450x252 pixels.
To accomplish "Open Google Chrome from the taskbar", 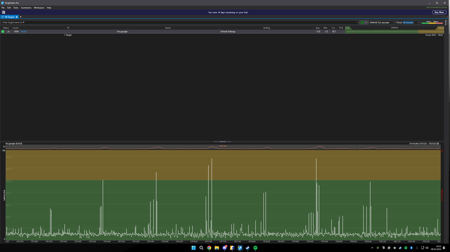I will tap(209, 248).
